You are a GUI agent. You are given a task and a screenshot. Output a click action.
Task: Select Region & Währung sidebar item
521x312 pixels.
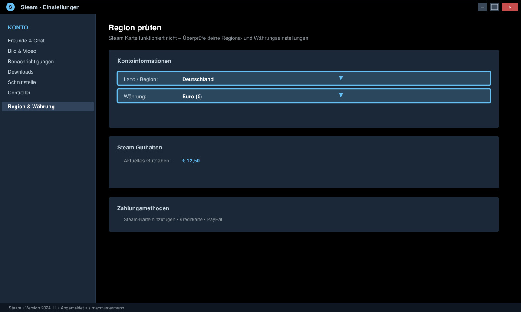click(x=48, y=107)
